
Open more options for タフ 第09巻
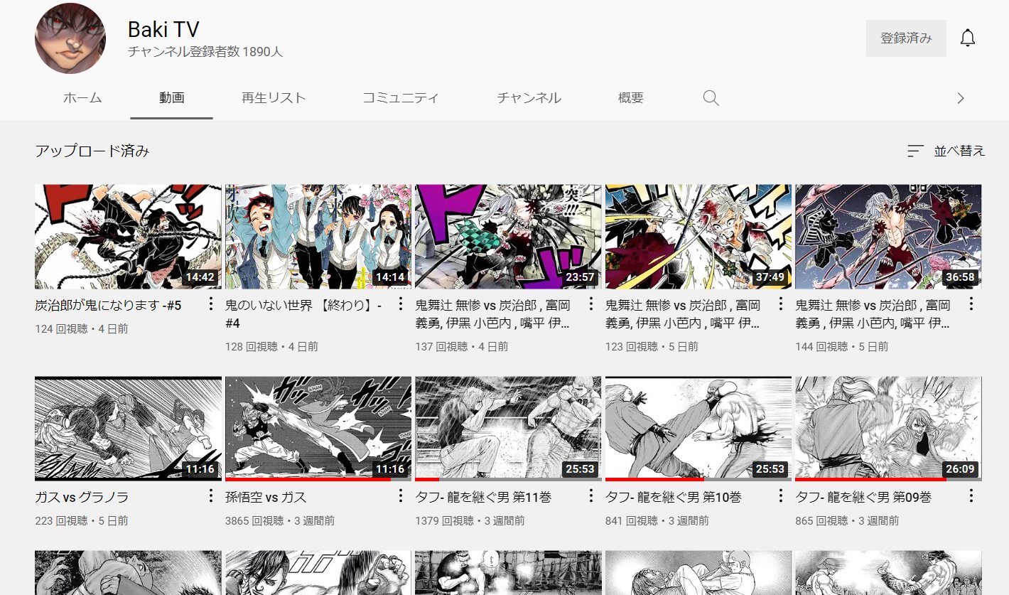coord(971,495)
